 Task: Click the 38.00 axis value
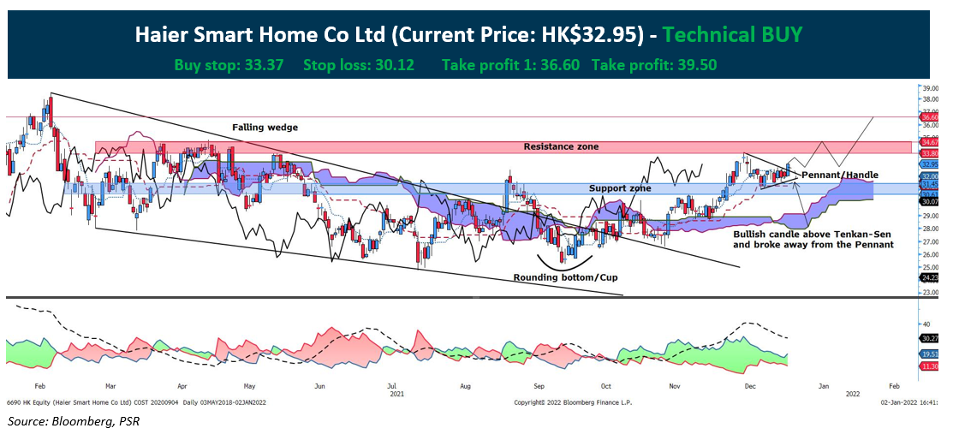(x=930, y=99)
